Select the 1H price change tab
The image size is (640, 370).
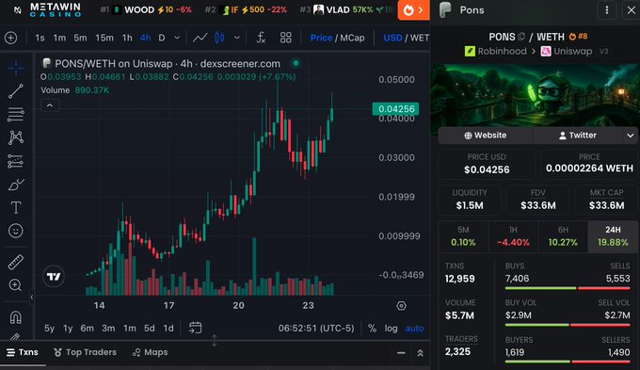pos(513,236)
